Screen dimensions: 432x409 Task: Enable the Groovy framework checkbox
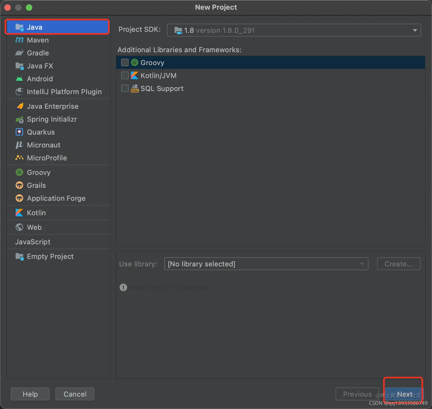pyautogui.click(x=125, y=62)
